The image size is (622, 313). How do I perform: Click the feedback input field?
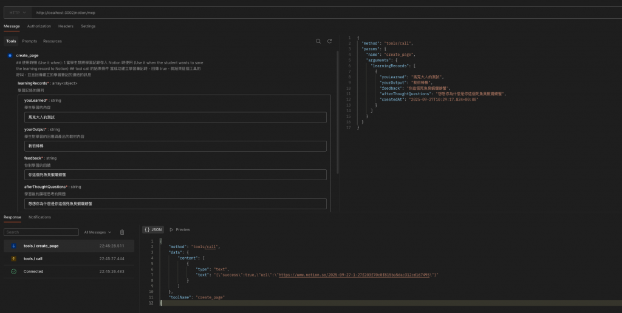tap(176, 175)
